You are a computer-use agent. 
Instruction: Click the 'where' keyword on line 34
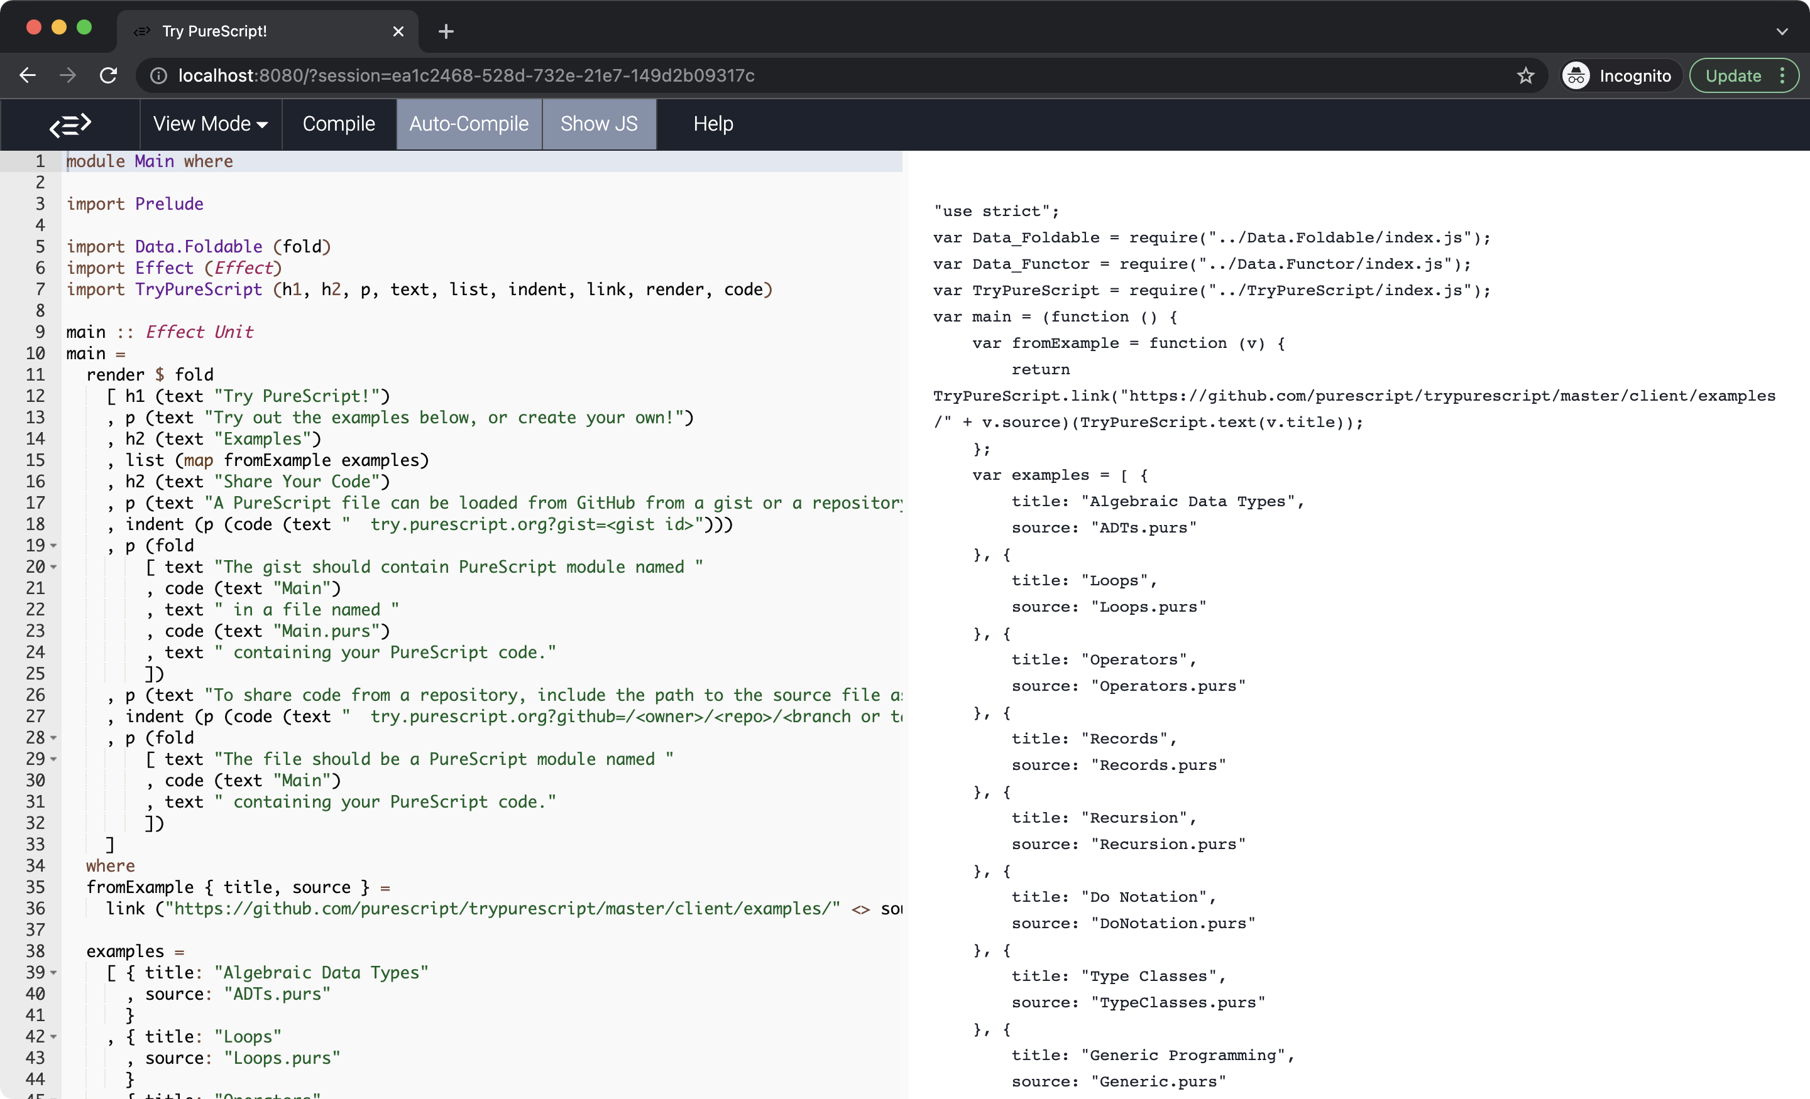110,866
